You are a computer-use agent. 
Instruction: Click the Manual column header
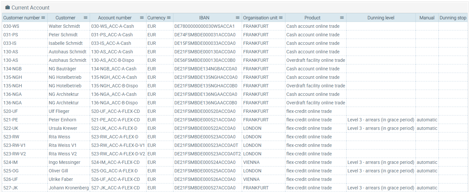[x=427, y=18]
